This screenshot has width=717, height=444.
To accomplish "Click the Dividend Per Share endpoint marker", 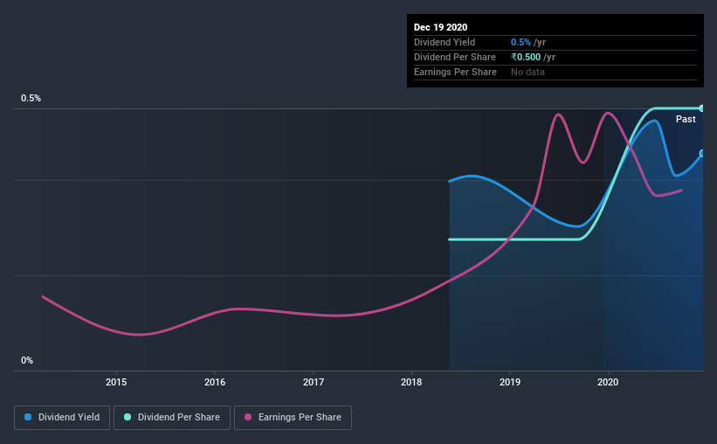I will point(701,108).
